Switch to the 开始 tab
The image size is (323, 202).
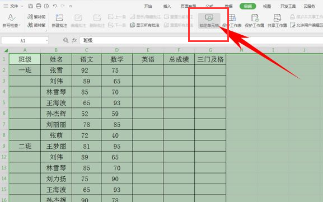click(148, 6)
